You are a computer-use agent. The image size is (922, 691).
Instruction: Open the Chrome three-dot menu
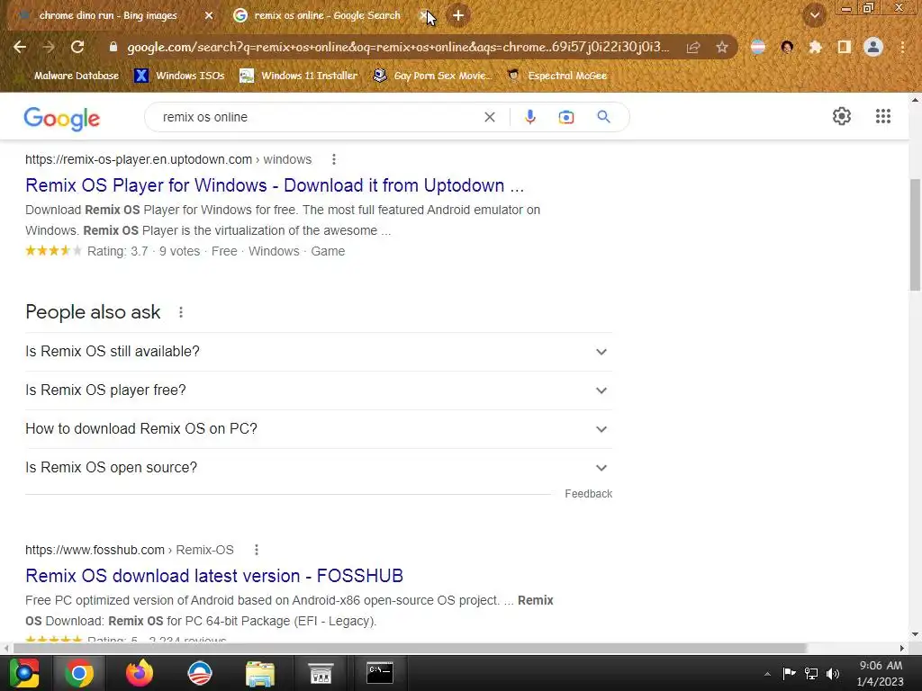[902, 47]
